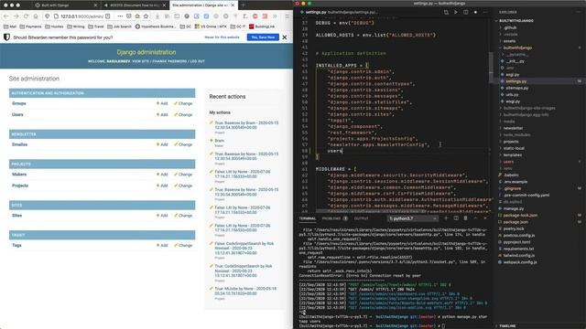Bookmark this page with the star icon
The height and width of the screenshot is (329, 586).
(x=146, y=16)
